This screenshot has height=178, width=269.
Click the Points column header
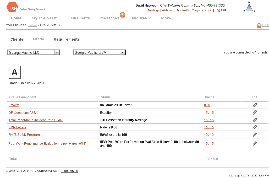(210, 97)
